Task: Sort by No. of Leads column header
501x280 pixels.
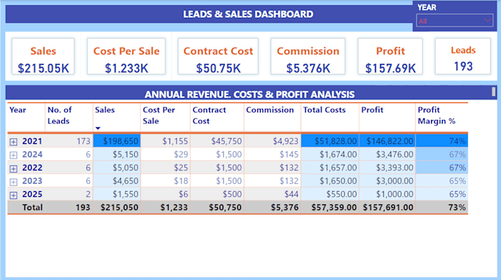Action: click(60, 115)
